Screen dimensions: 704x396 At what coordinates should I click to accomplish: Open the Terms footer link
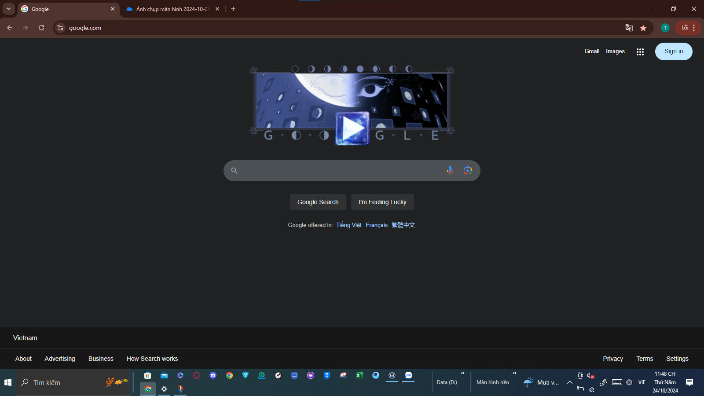pos(645,359)
